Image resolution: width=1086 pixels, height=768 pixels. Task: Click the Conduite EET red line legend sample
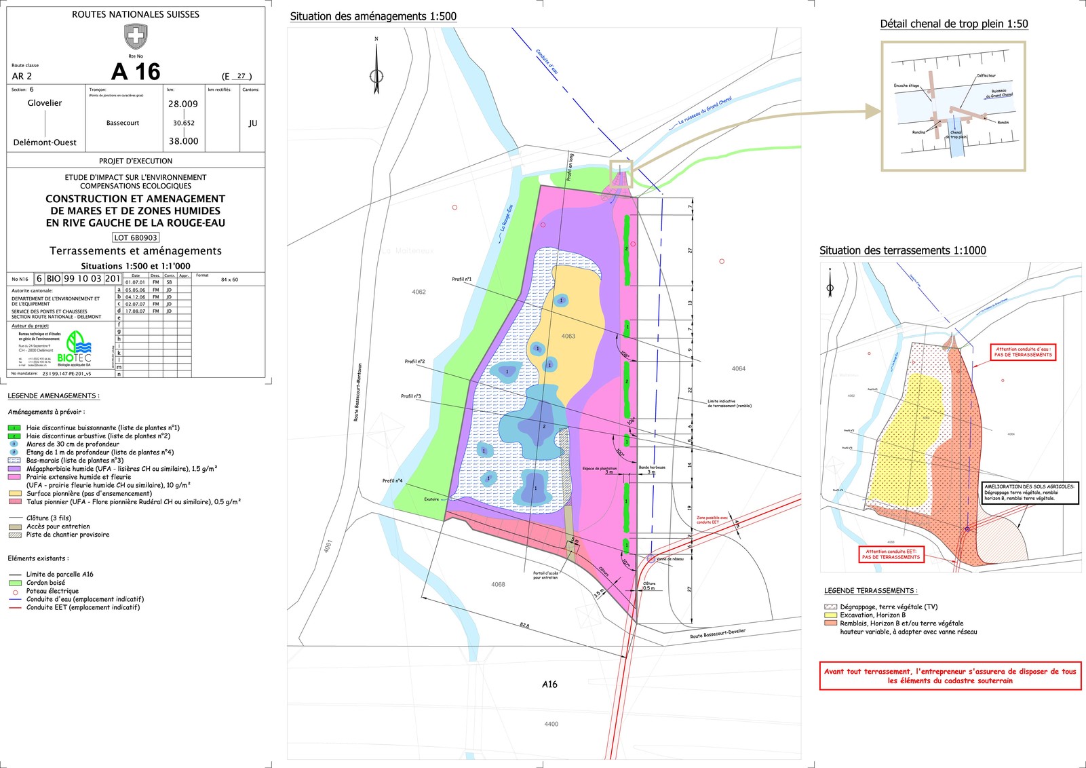tap(14, 608)
